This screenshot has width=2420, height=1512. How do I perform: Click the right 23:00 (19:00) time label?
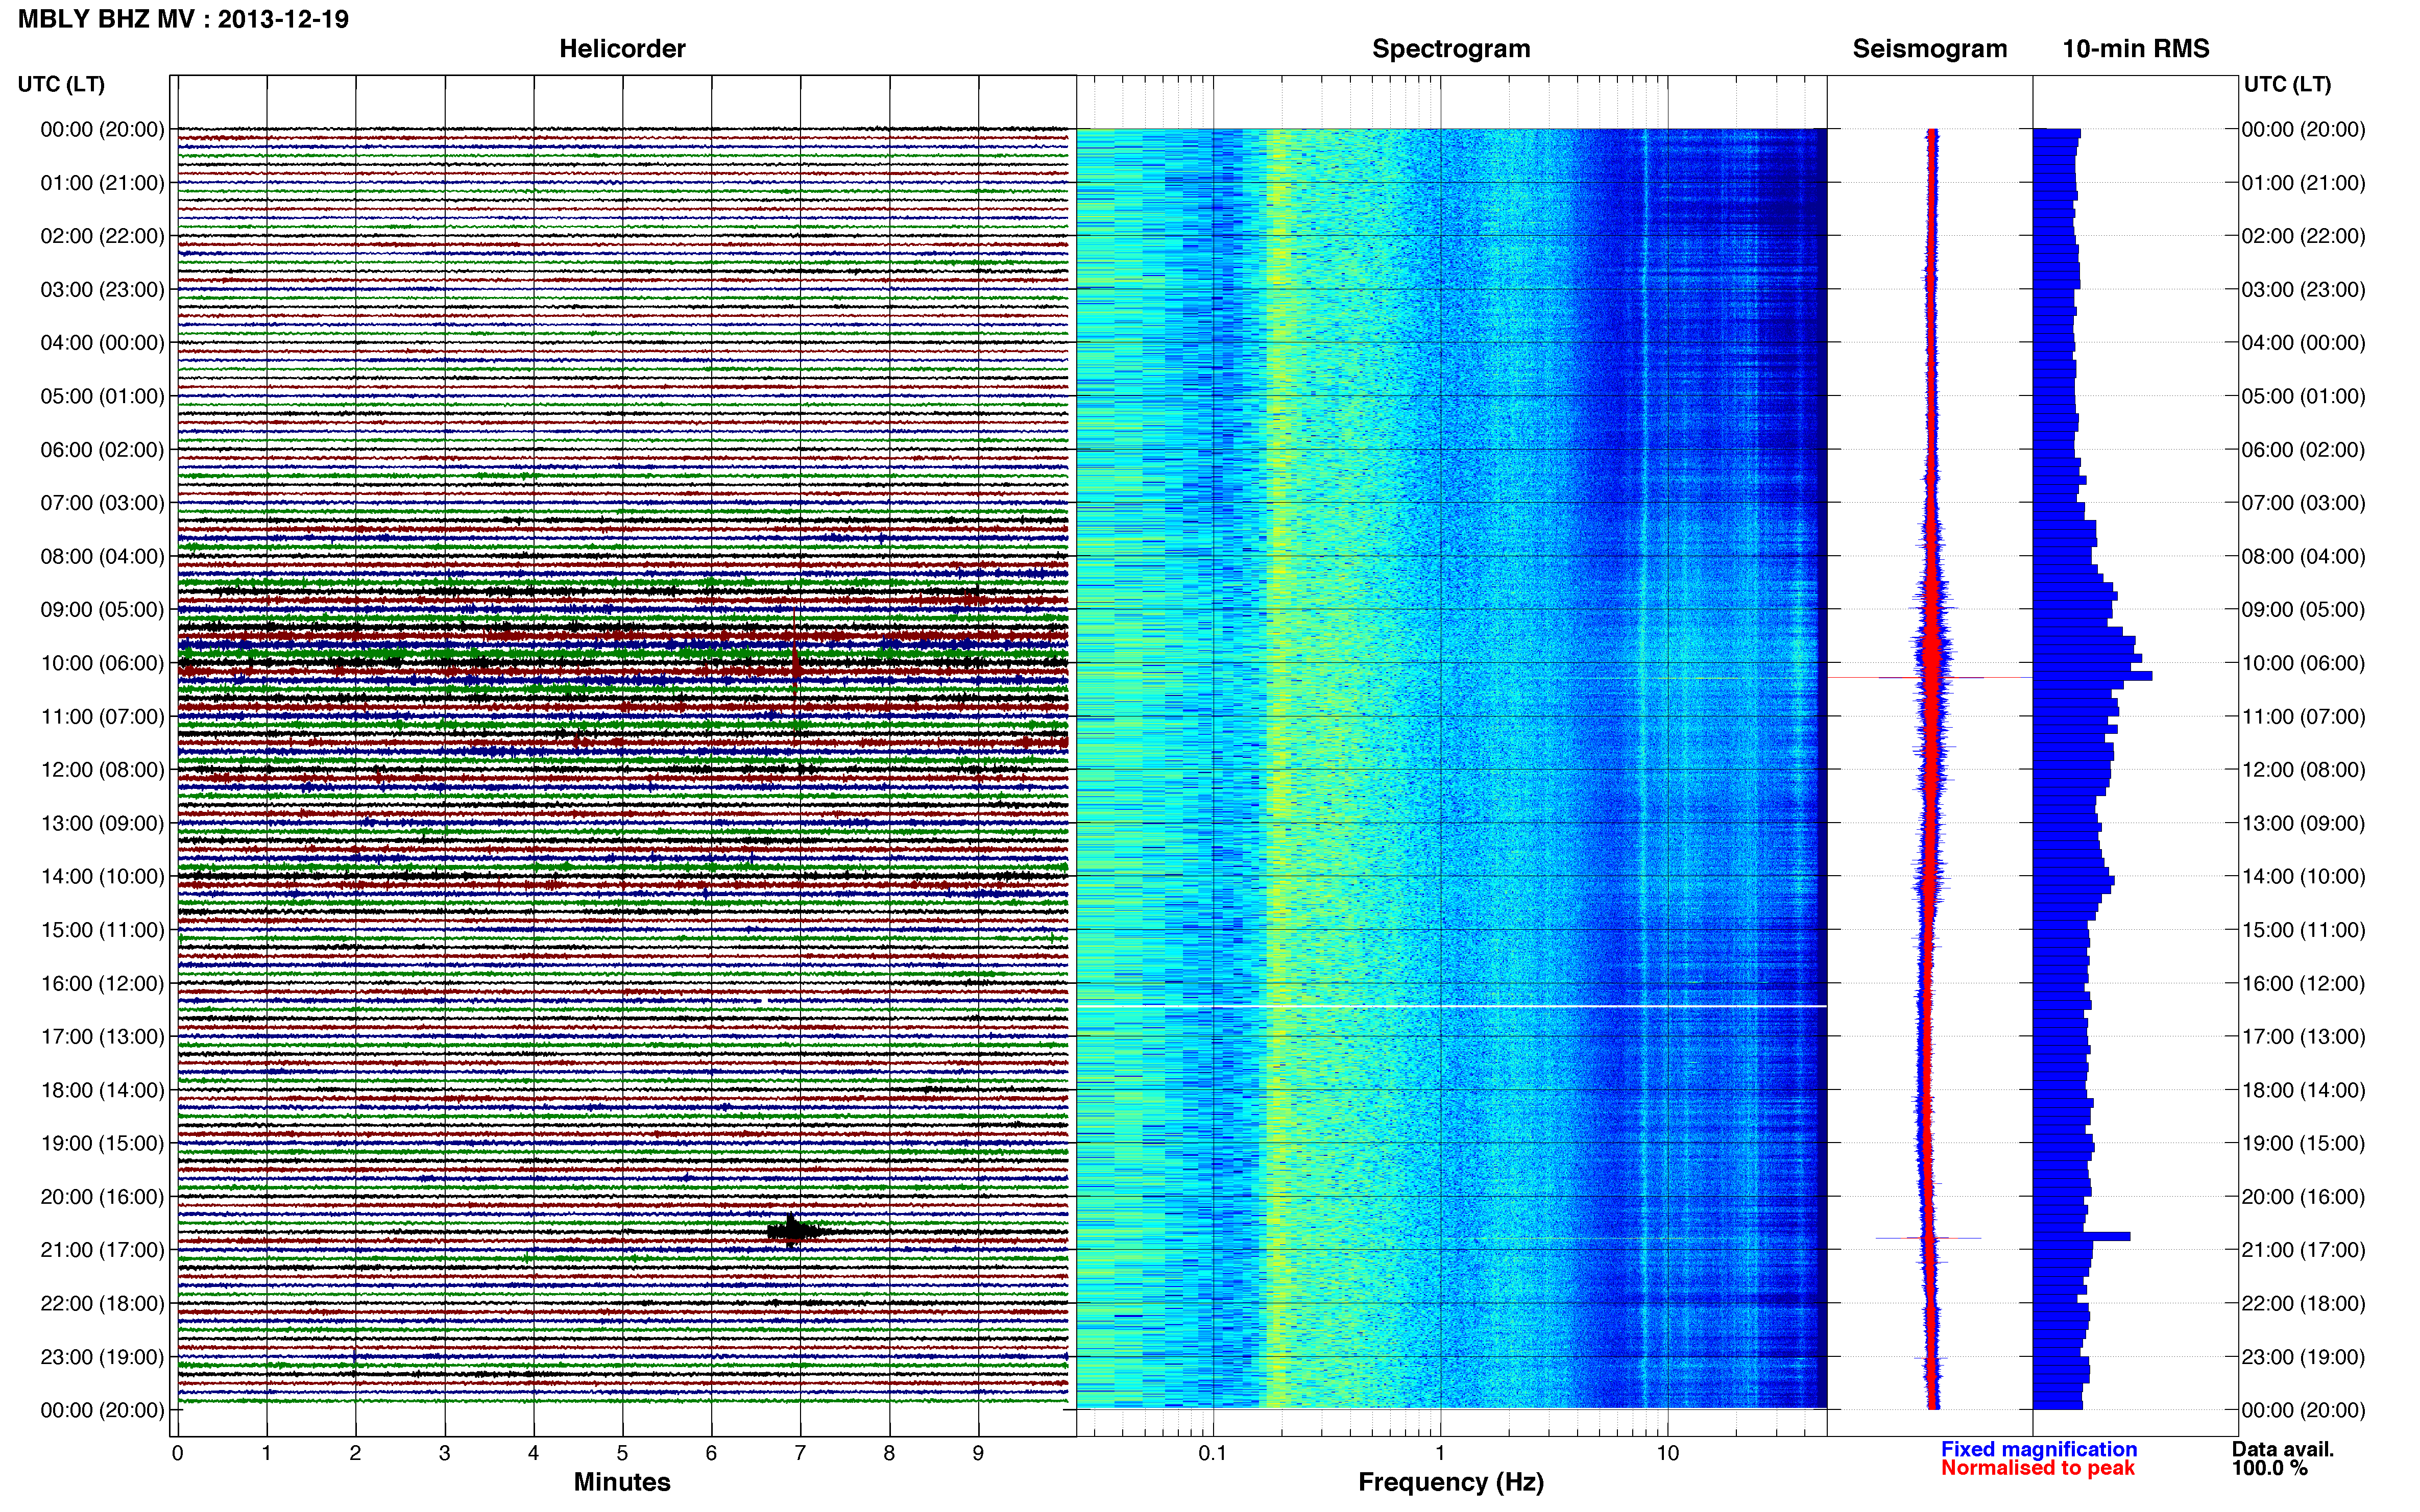[2303, 1357]
